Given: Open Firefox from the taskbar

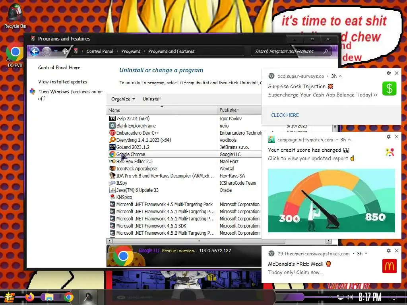Looking at the screenshot, I should click(x=29, y=297).
